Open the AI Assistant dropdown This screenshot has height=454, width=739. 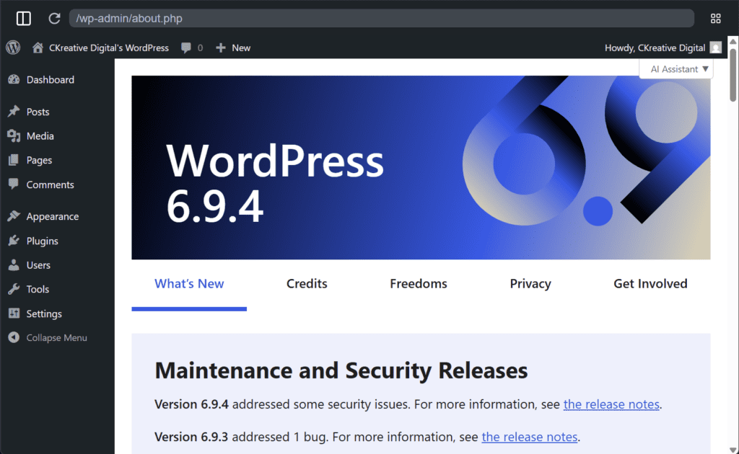(675, 68)
